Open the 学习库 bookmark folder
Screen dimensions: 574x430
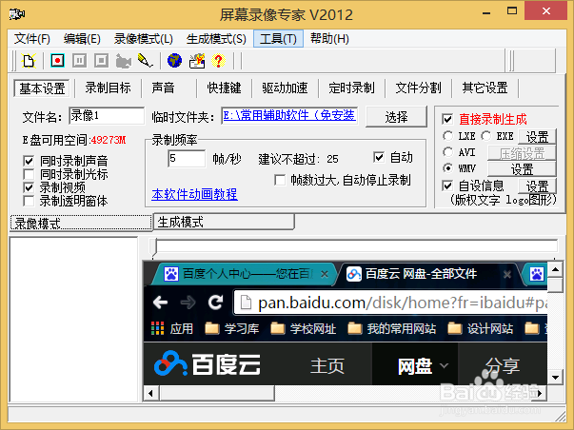[x=231, y=328]
